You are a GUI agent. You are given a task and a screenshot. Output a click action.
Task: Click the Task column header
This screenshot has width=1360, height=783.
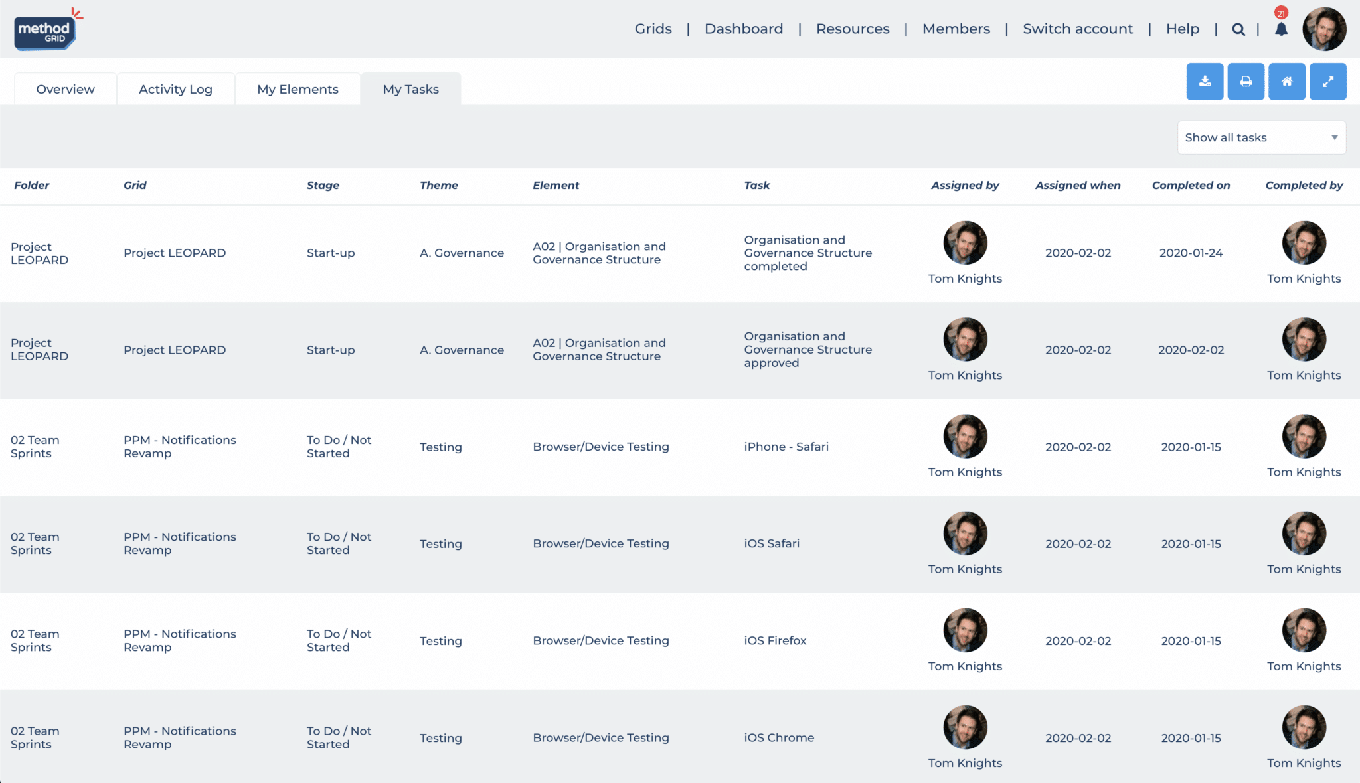point(757,185)
